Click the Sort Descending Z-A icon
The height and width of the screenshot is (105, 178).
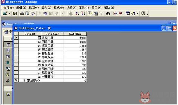tap(83, 14)
